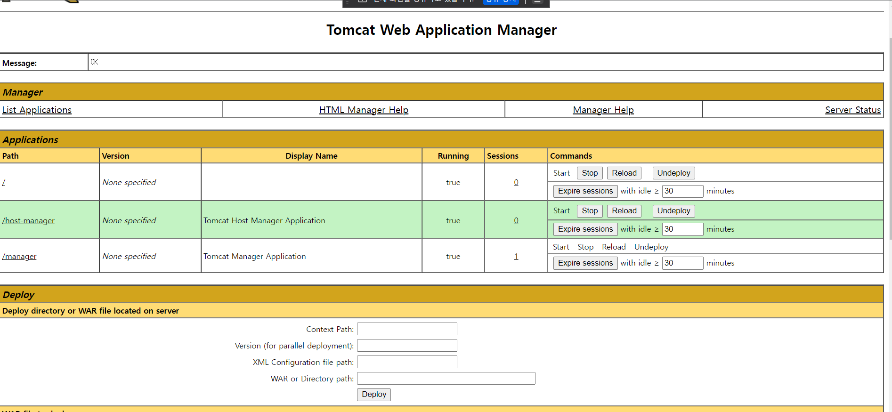Click the "Message:" label
The width and height of the screenshot is (892, 412).
(x=19, y=63)
